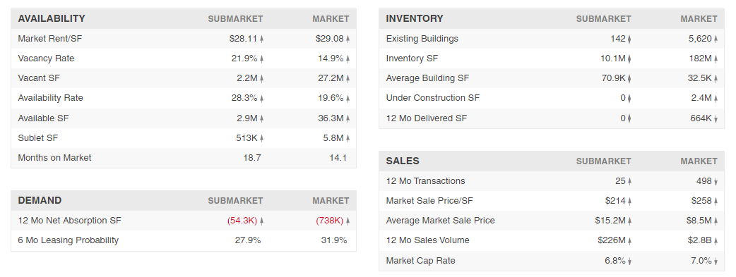Click the arrow next to submarket Average Building SF 70.9K
This screenshot has height=277, width=736.
[629, 79]
